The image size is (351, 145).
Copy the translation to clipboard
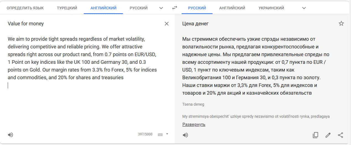click(x=315, y=135)
